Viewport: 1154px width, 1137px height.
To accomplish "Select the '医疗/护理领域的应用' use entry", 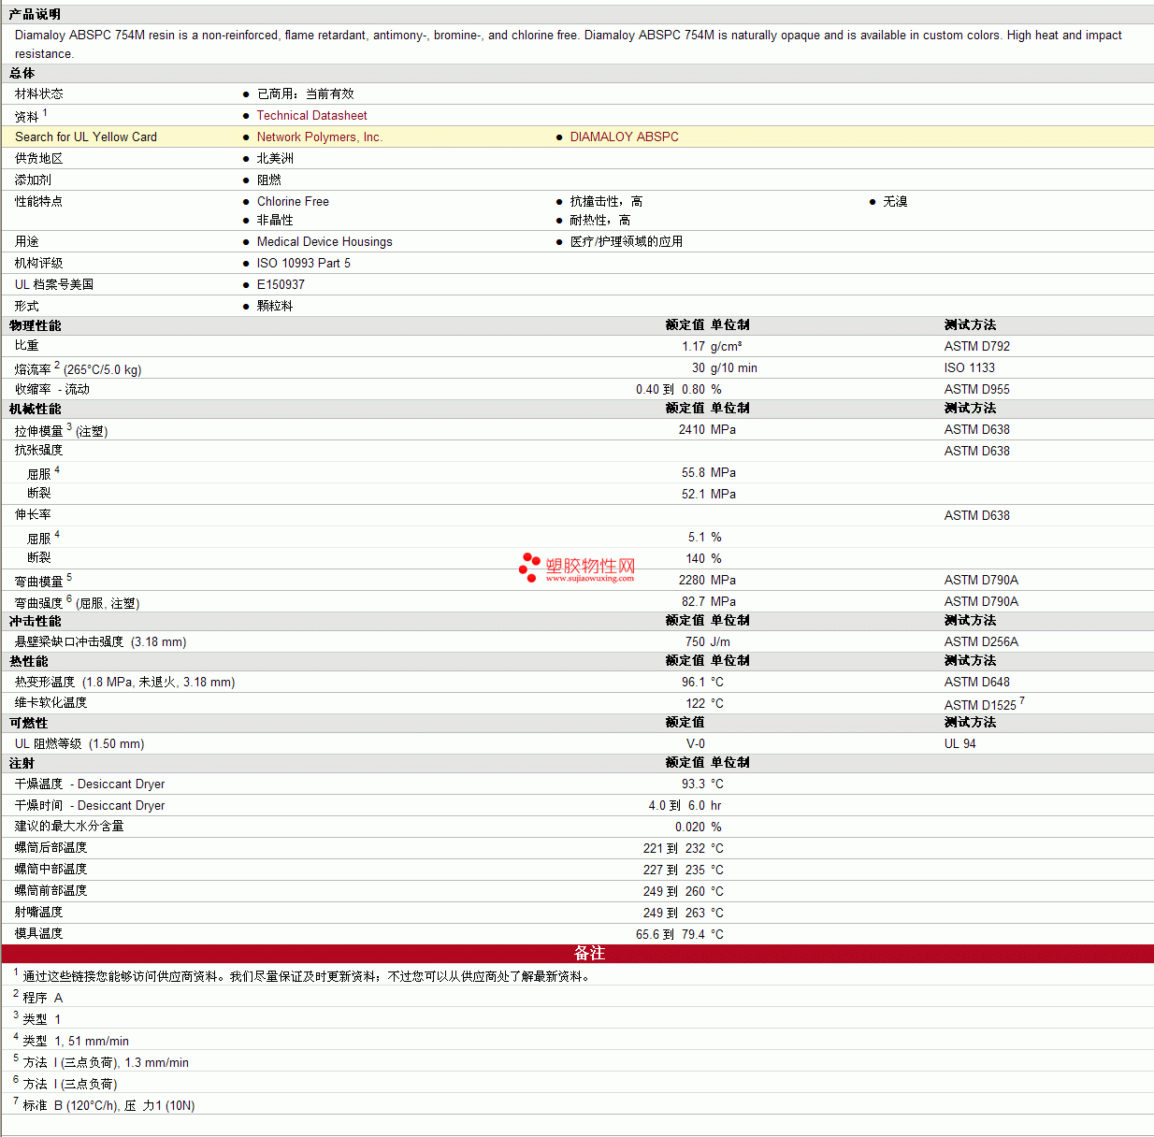I will (627, 241).
